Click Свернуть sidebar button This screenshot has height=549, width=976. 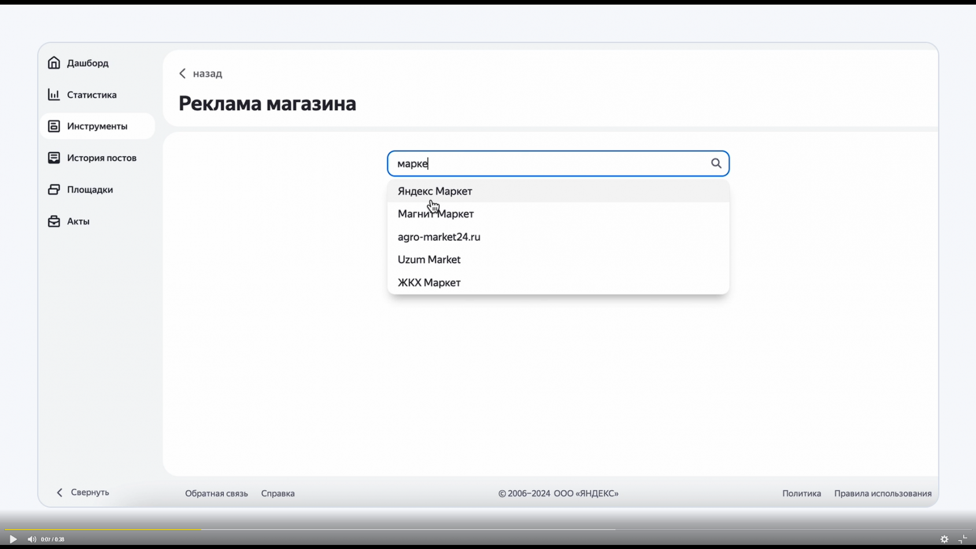click(x=83, y=492)
